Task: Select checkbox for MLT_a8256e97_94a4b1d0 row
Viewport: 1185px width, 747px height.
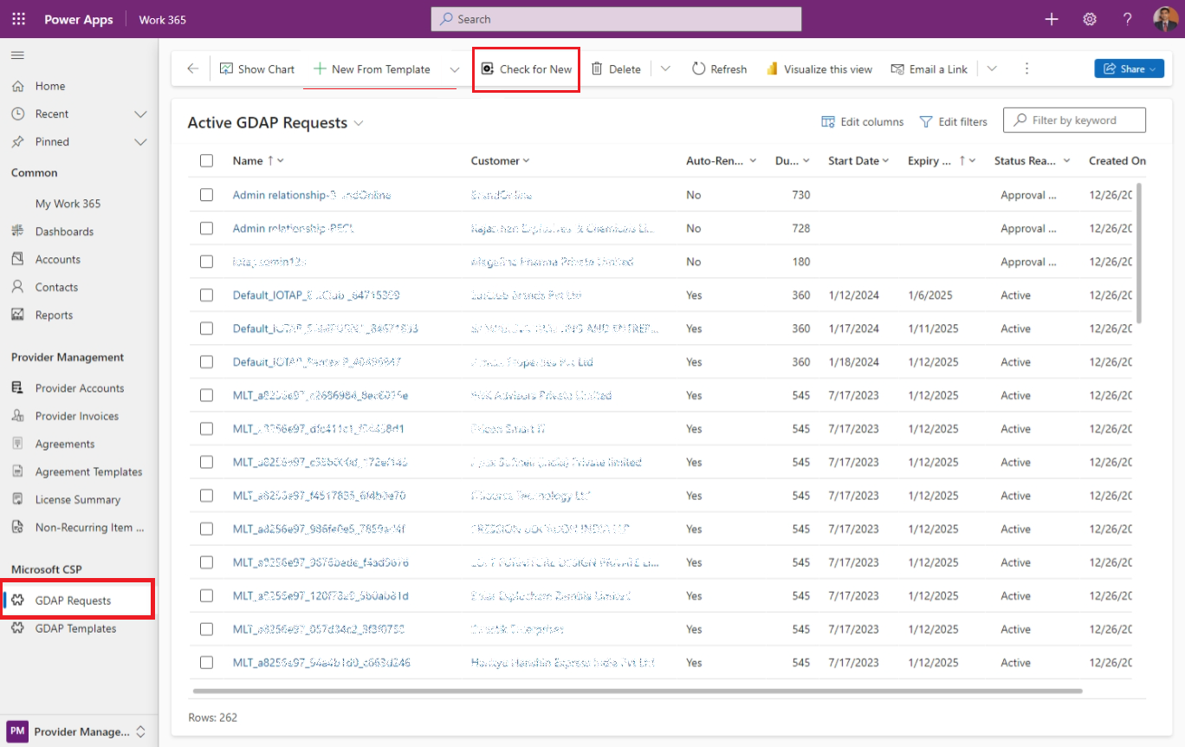Action: click(206, 662)
